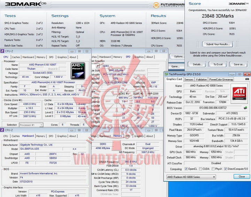The width and height of the screenshot is (251, 197).
Task: Switch to Validation tab in GPU-Z
Action: coord(201,79)
